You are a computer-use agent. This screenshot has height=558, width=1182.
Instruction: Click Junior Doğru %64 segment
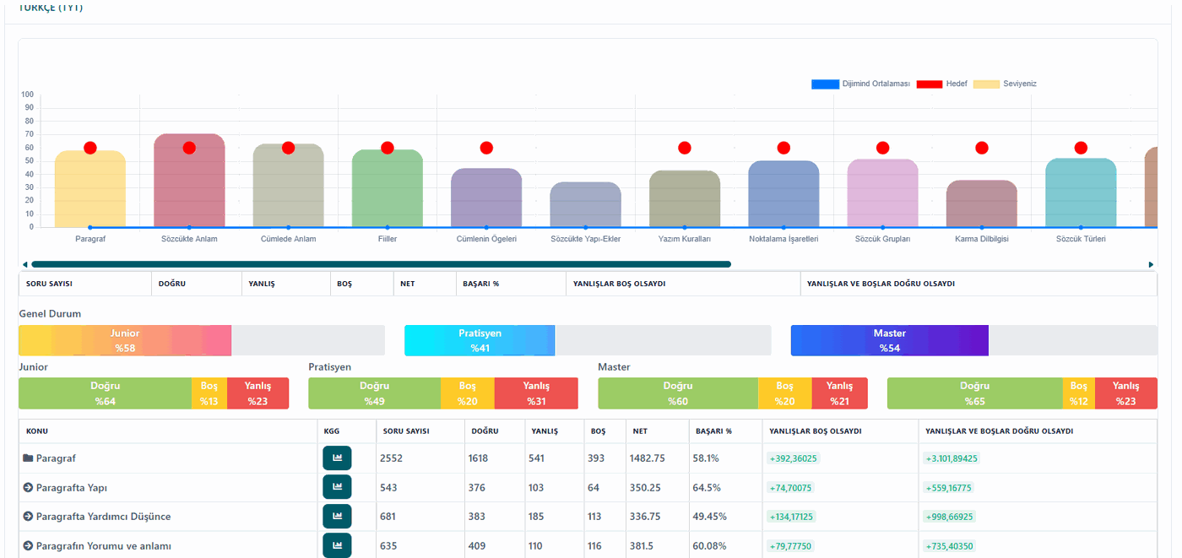coord(105,393)
